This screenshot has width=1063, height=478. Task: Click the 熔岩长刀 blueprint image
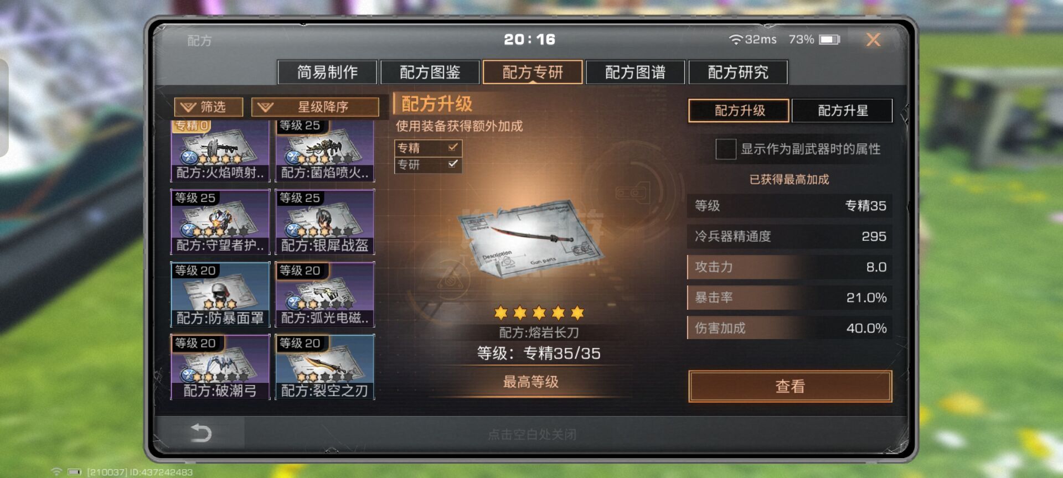531,239
